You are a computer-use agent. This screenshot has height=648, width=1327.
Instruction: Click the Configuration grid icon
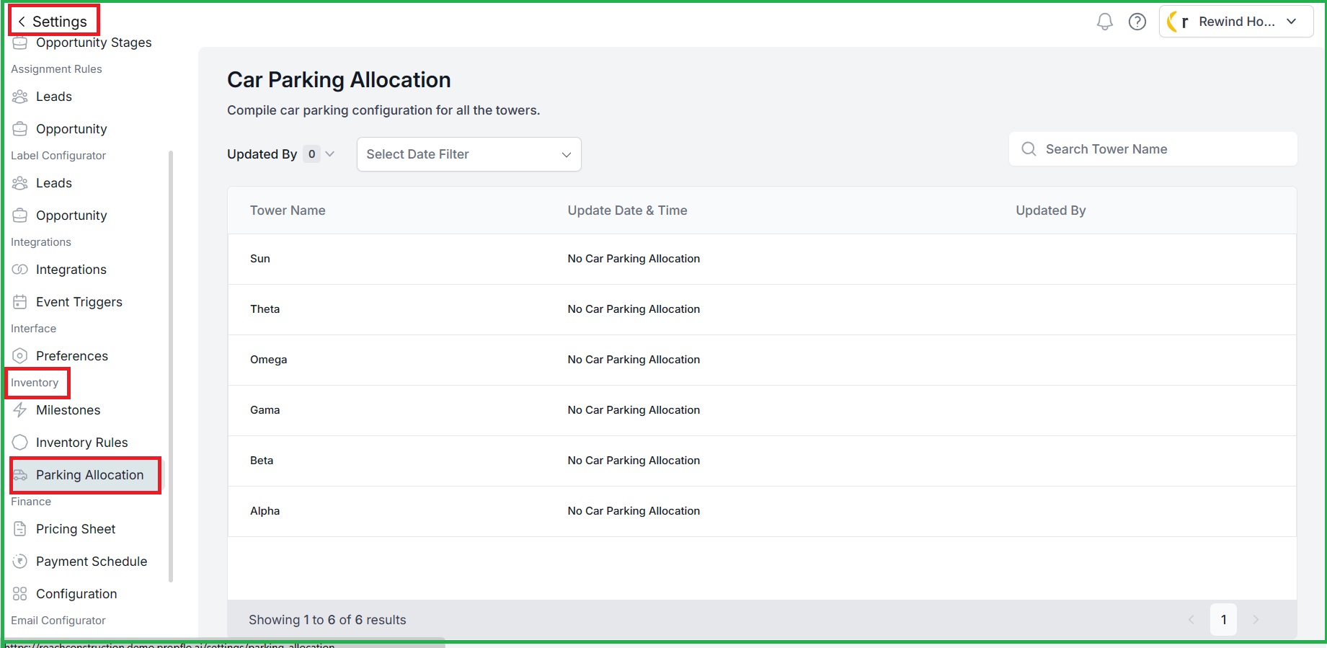[20, 594]
